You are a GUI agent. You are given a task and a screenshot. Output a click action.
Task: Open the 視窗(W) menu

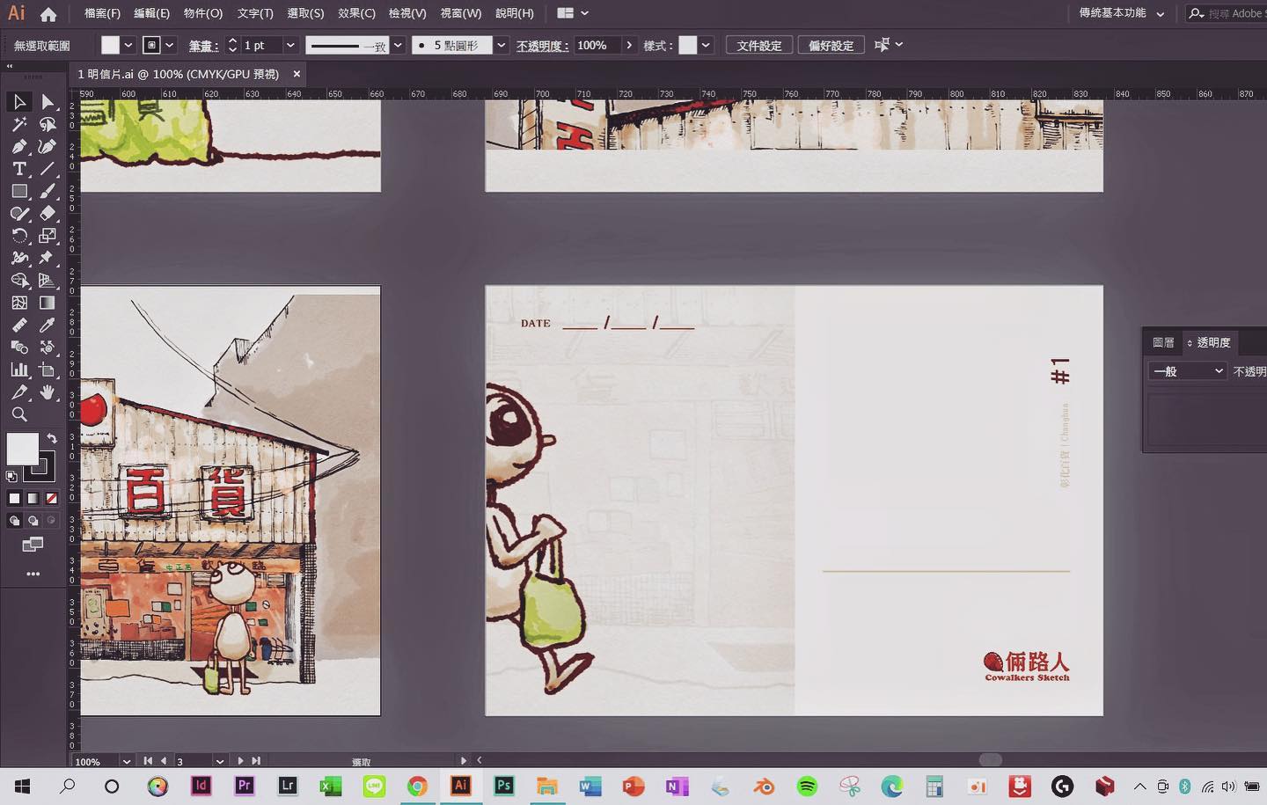pyautogui.click(x=461, y=13)
